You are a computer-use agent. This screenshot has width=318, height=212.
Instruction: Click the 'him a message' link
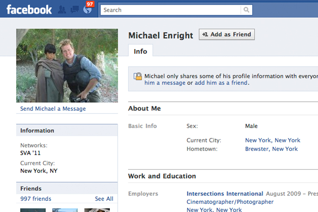point(165,83)
